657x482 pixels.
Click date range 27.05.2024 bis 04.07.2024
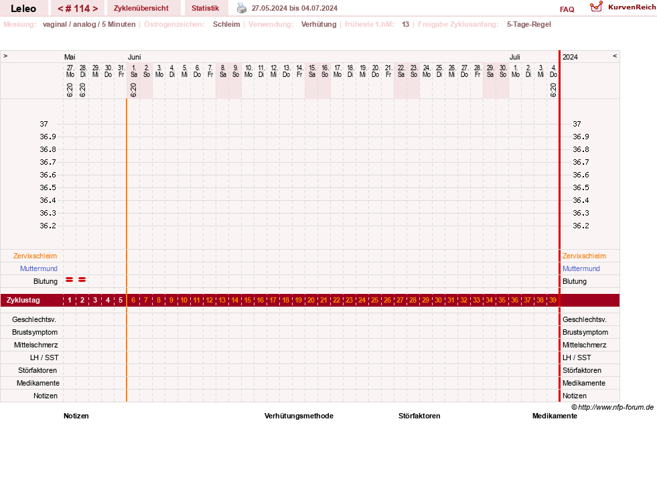(x=295, y=8)
